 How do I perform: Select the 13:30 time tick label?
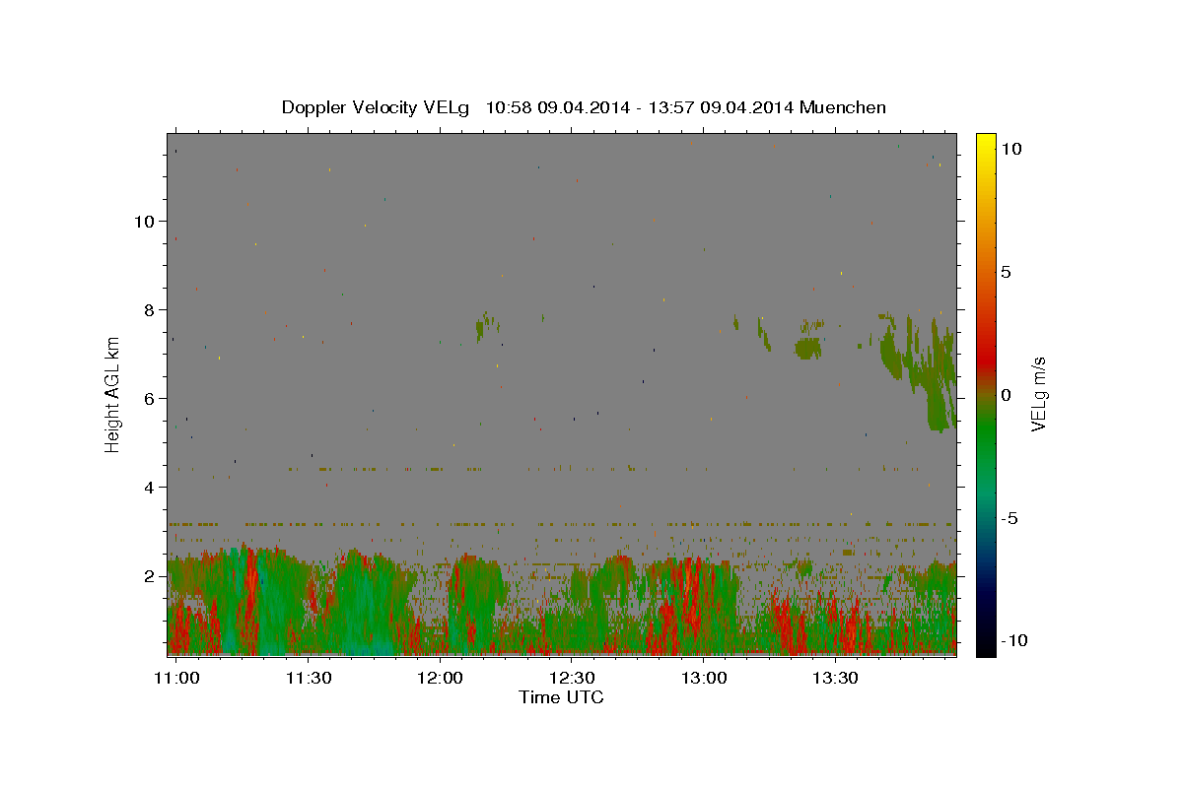tap(835, 678)
